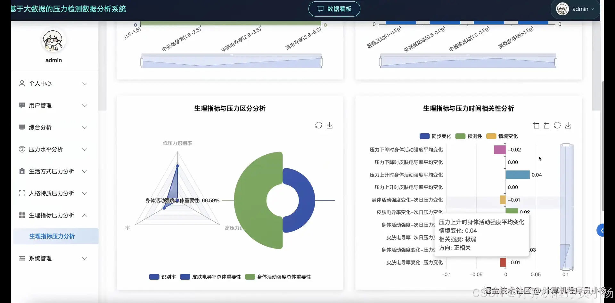This screenshot has height=303, width=615.
Task: Click the yellow -0.01 bar 身体活动强度变化-次日压力变化
Action: 503,200
